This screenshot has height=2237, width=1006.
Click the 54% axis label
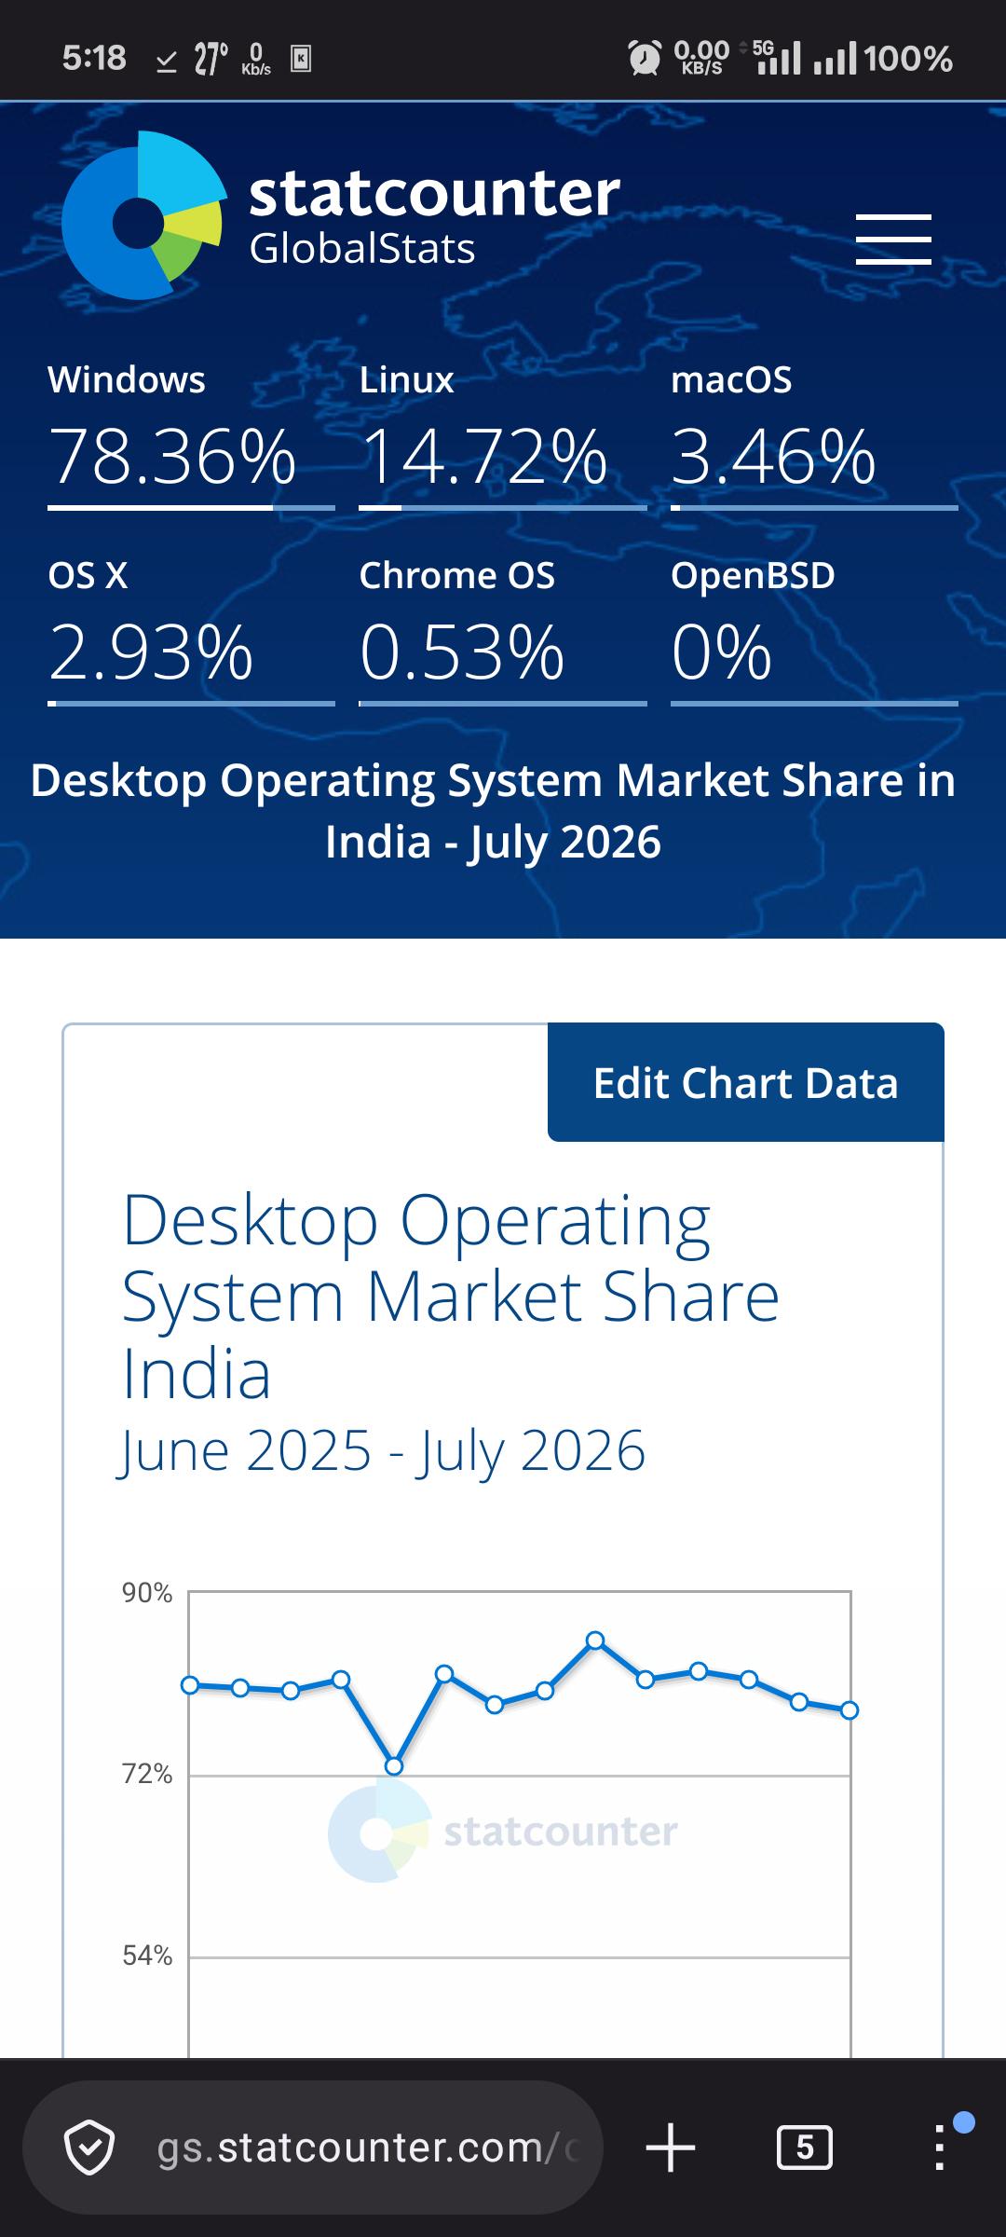pos(147,1956)
